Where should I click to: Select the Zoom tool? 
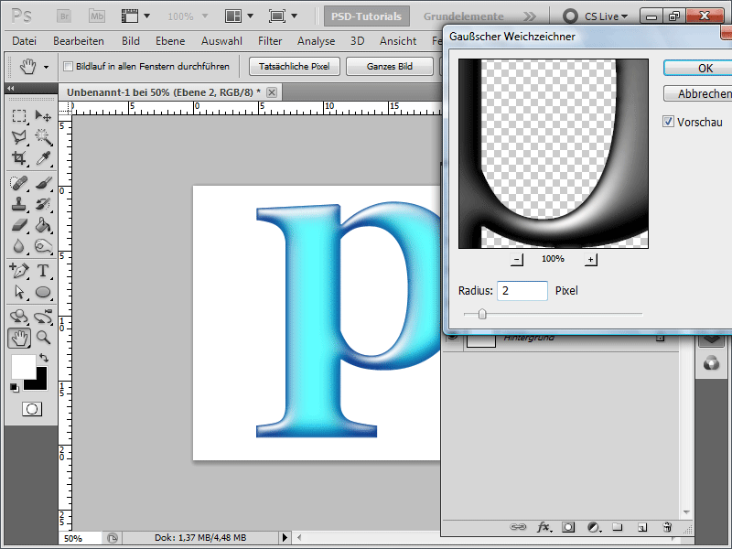[43, 338]
